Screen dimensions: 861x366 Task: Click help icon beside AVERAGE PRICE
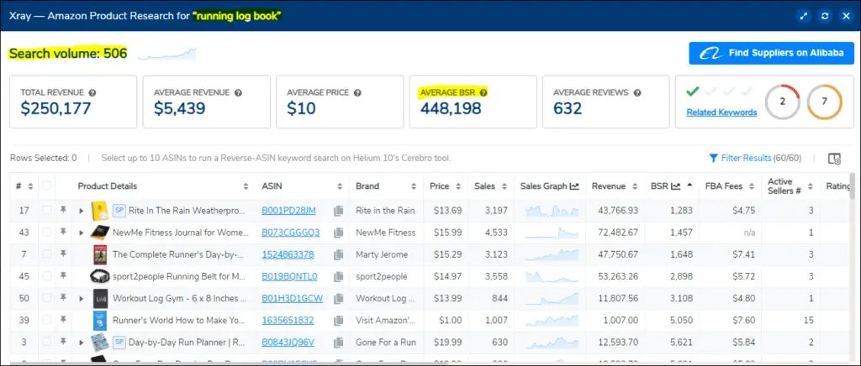(357, 92)
